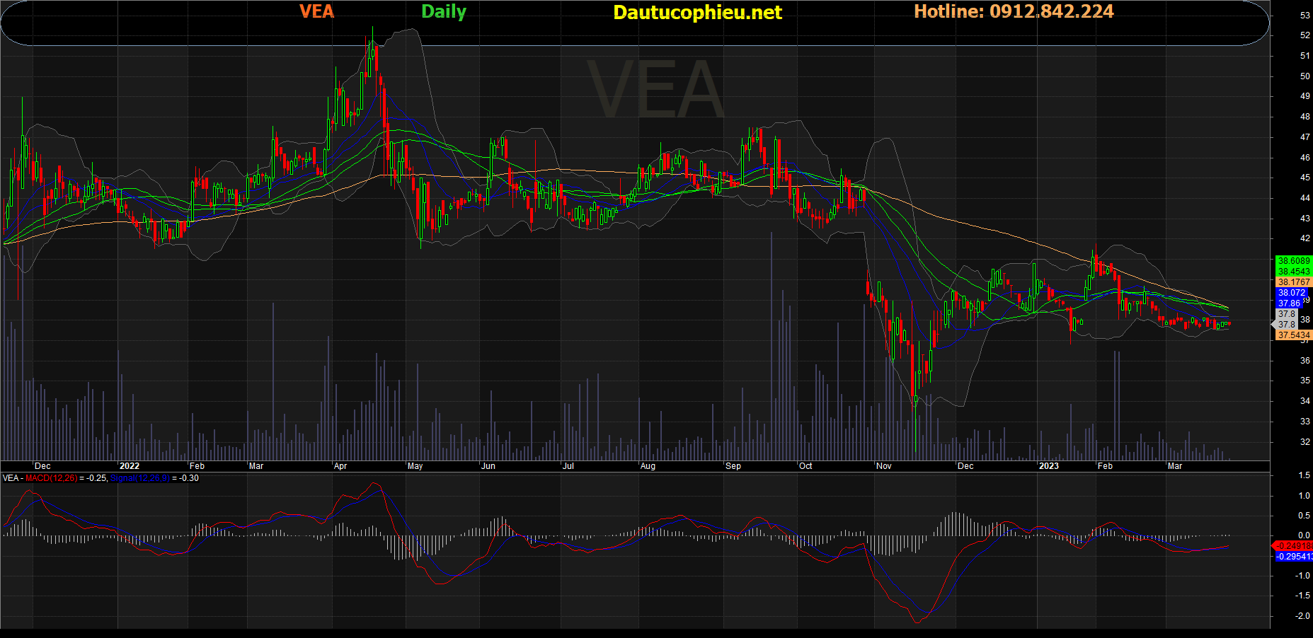
Task: Click the green 38.6089 price tag
Action: point(1294,261)
